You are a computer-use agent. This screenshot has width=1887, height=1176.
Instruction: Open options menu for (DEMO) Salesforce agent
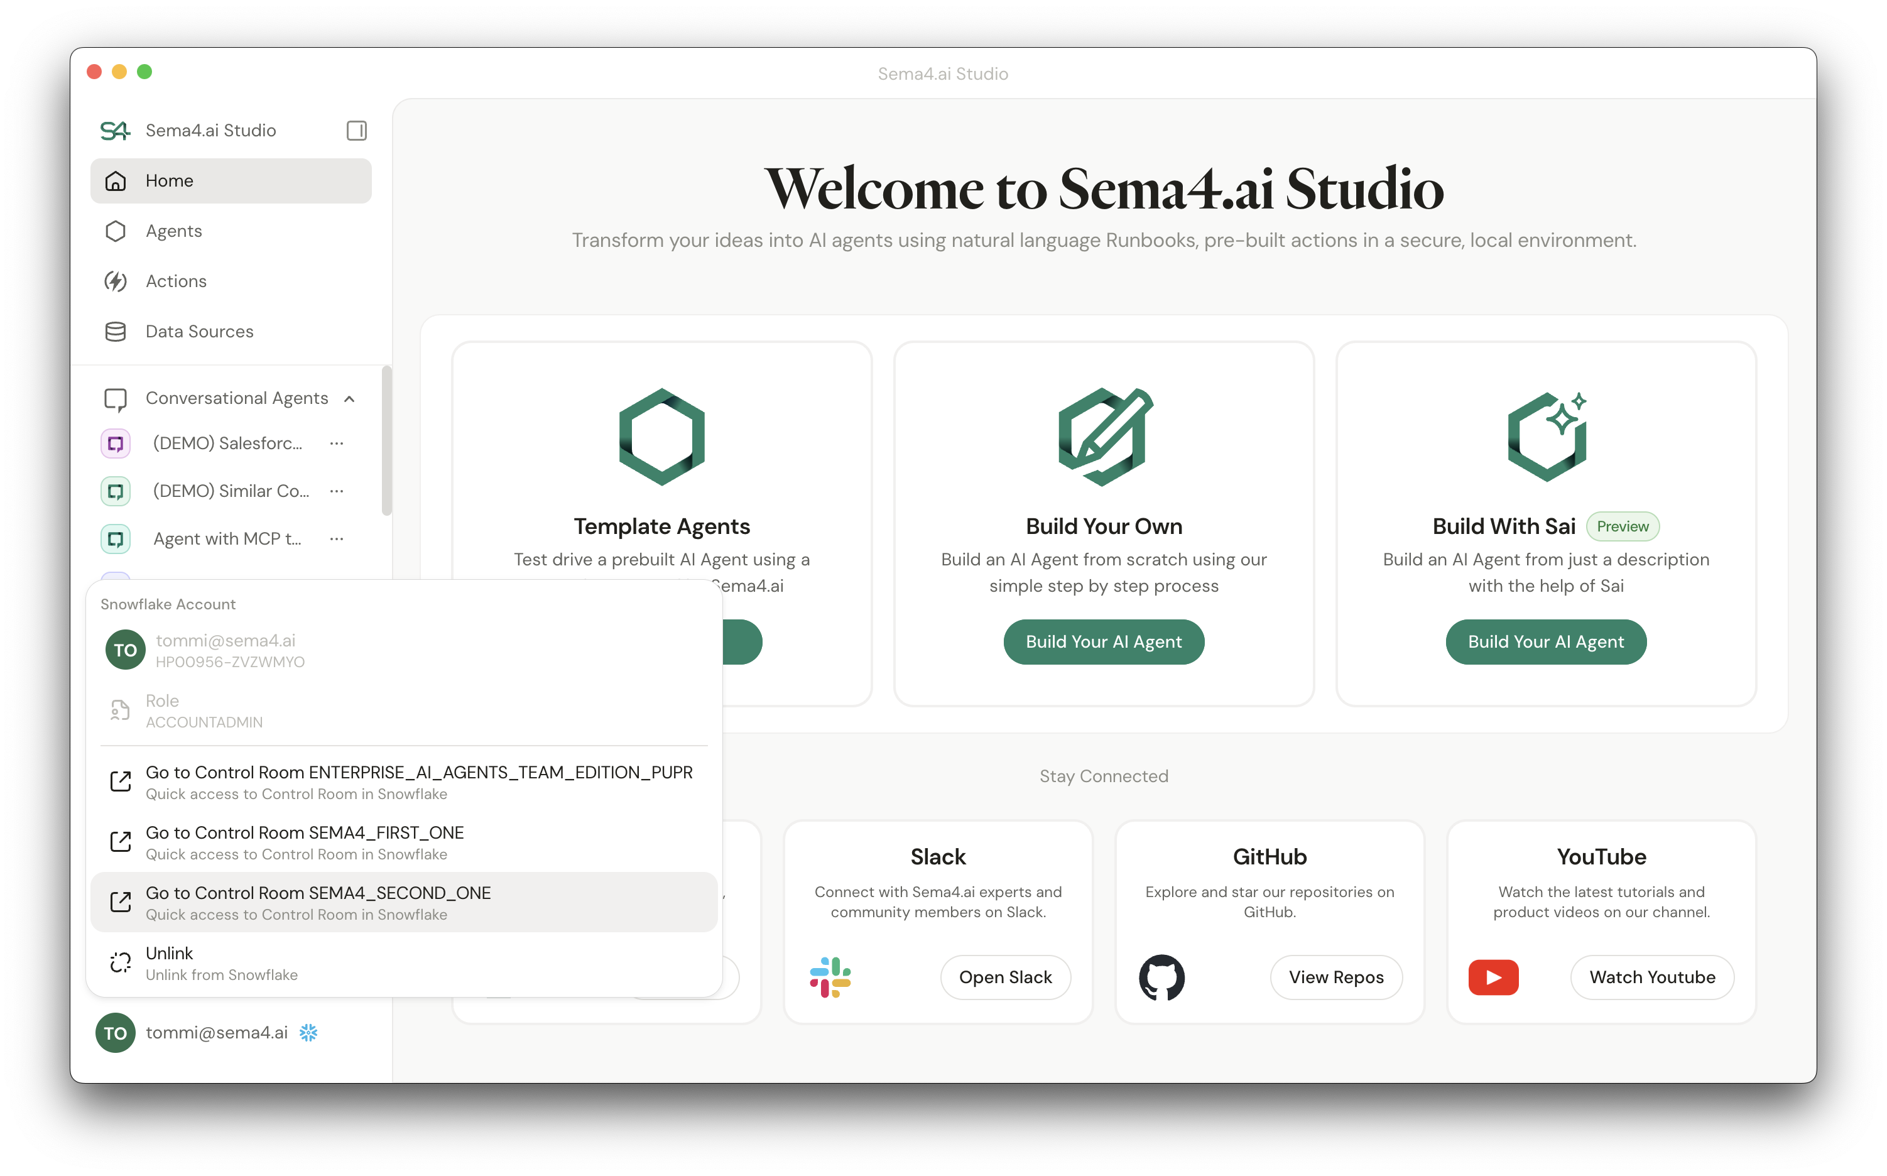pyautogui.click(x=337, y=442)
